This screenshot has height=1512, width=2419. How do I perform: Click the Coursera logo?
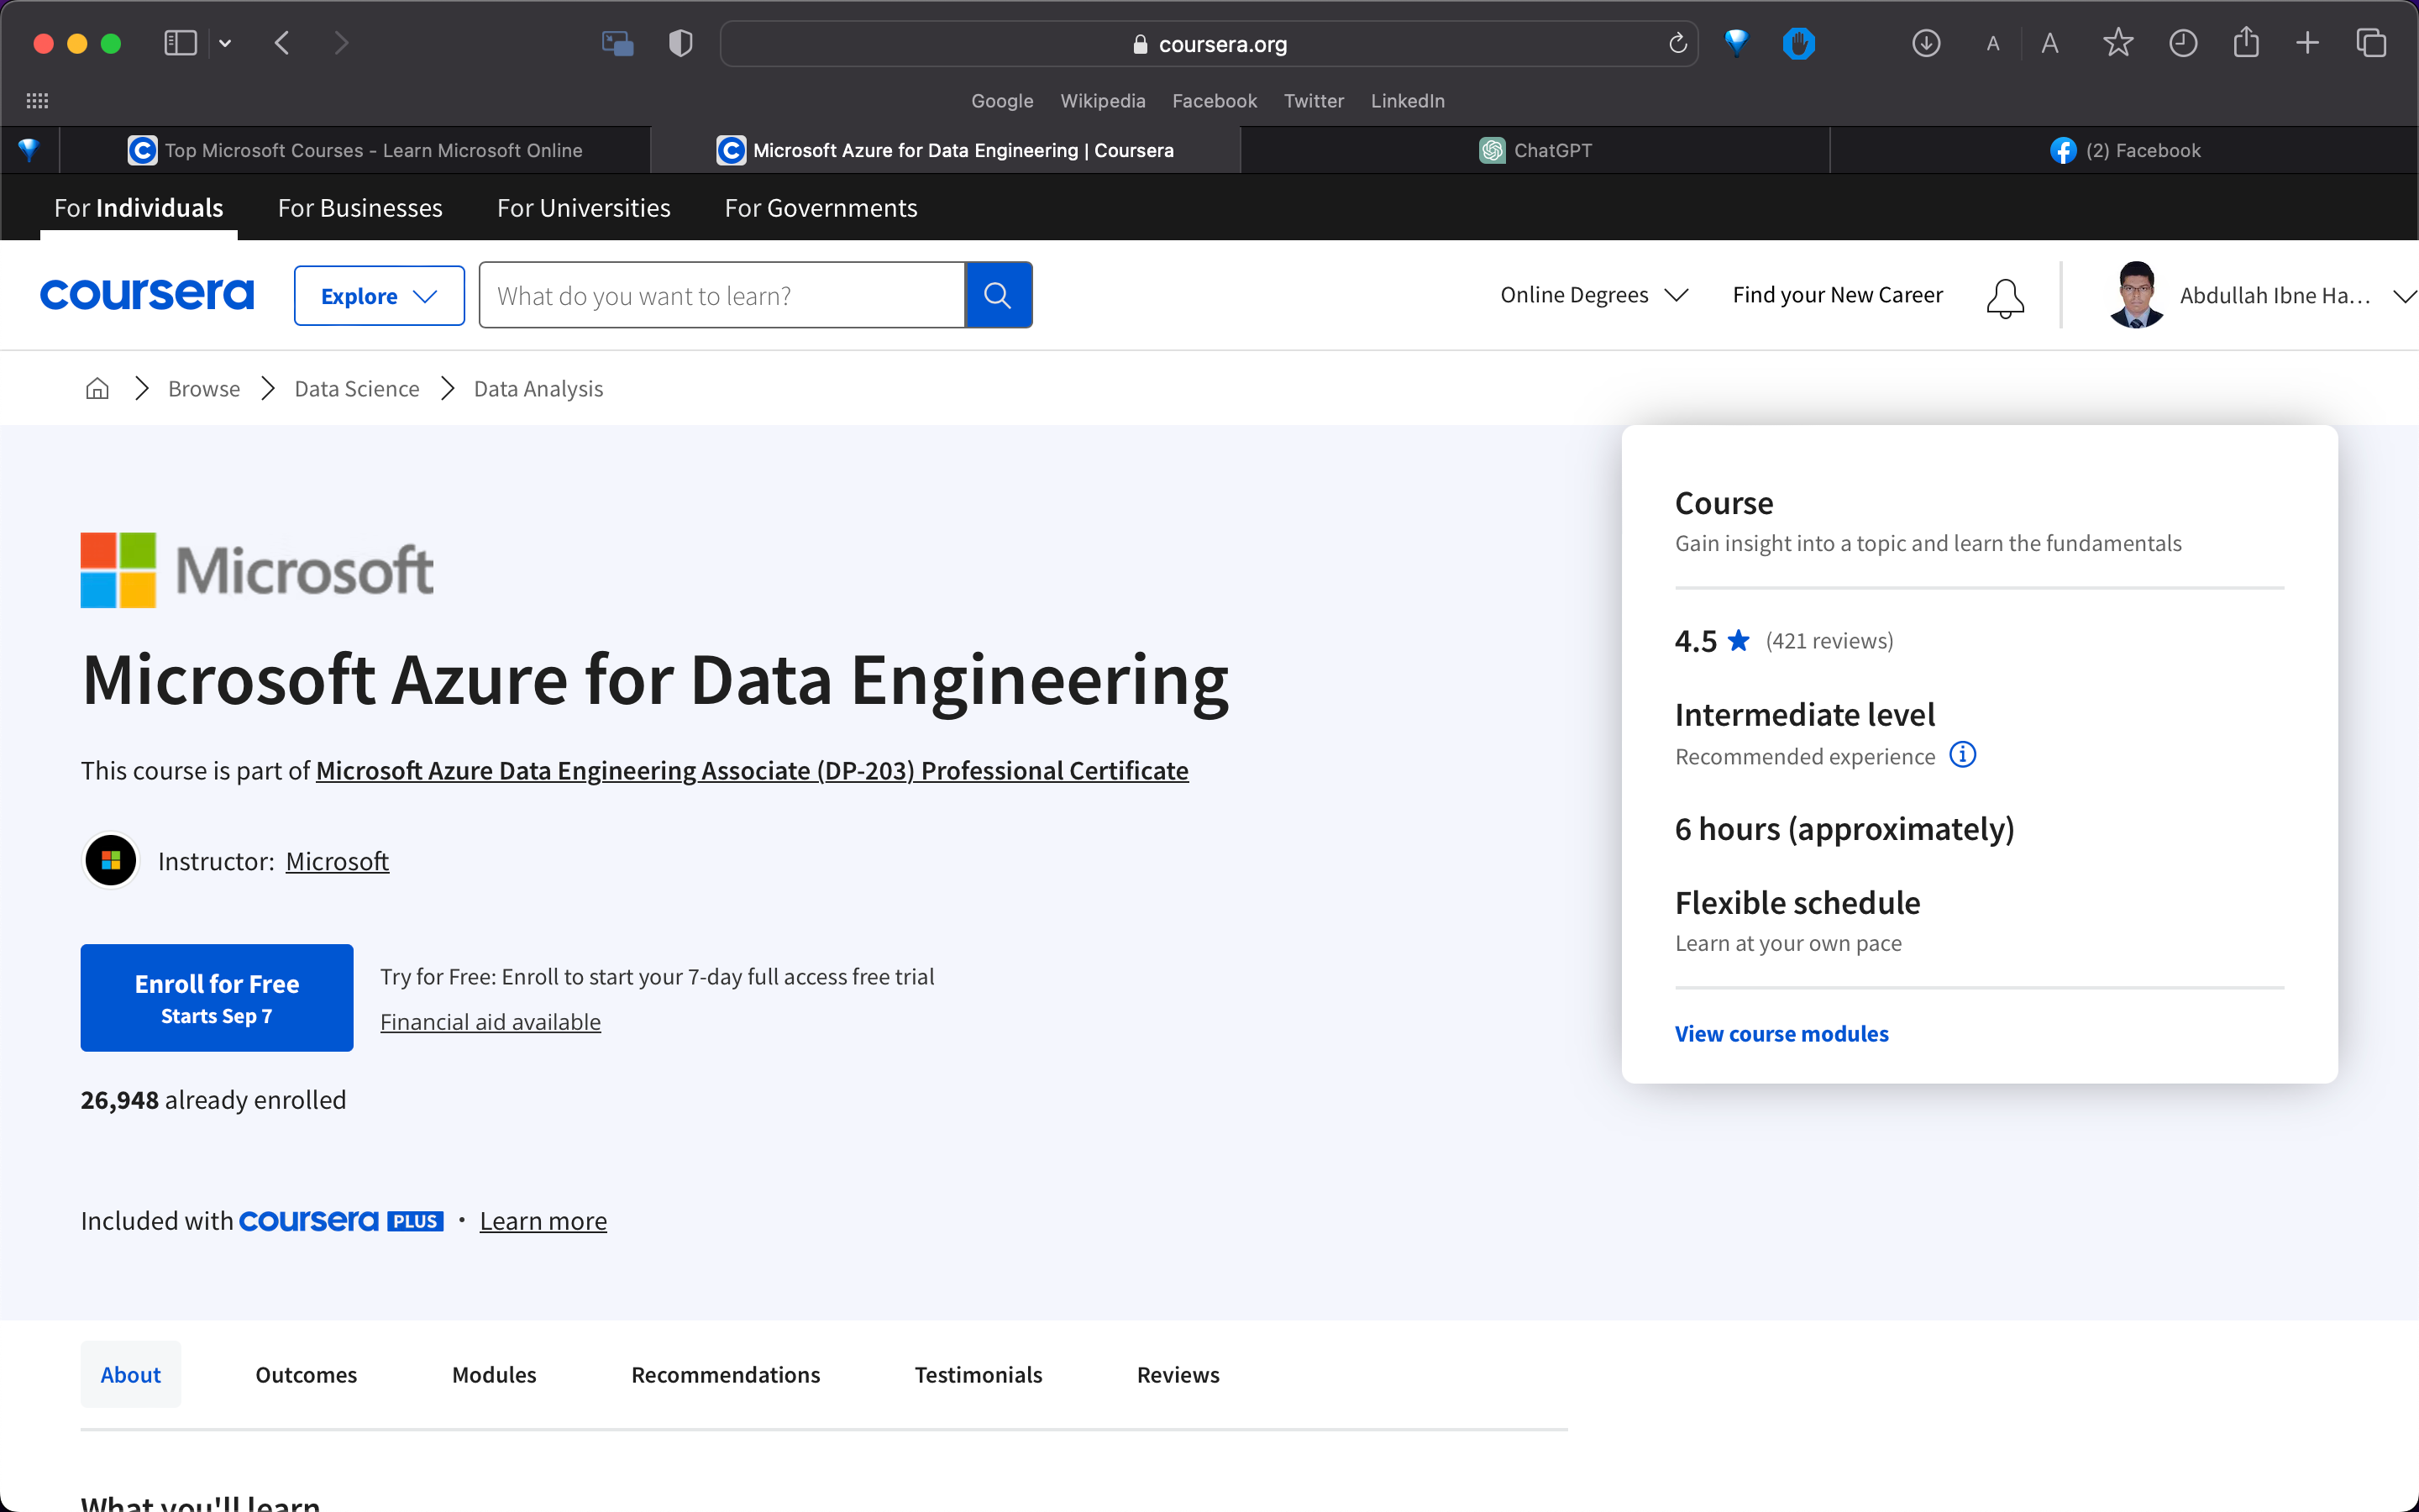(147, 294)
